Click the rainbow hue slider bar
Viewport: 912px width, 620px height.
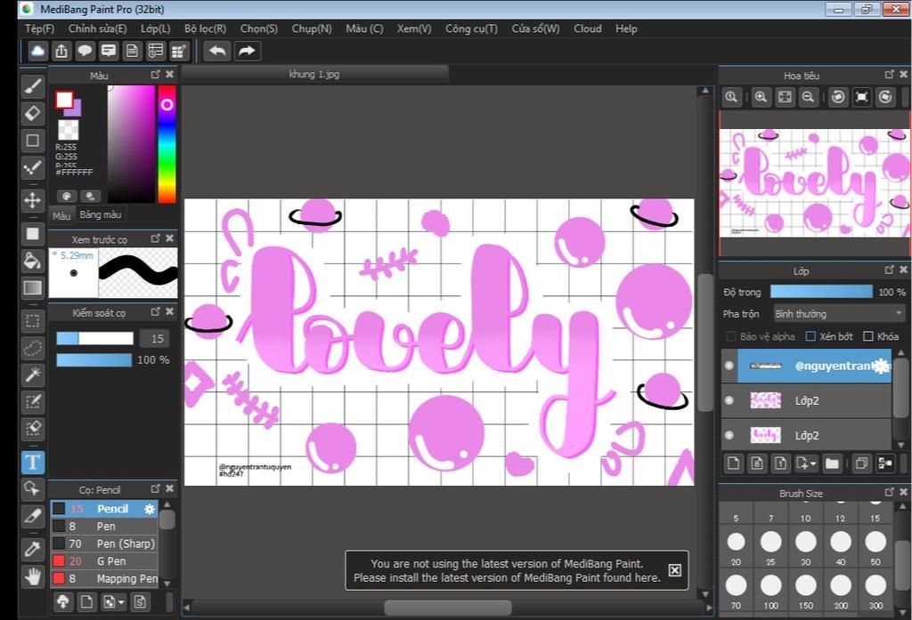tap(167, 147)
